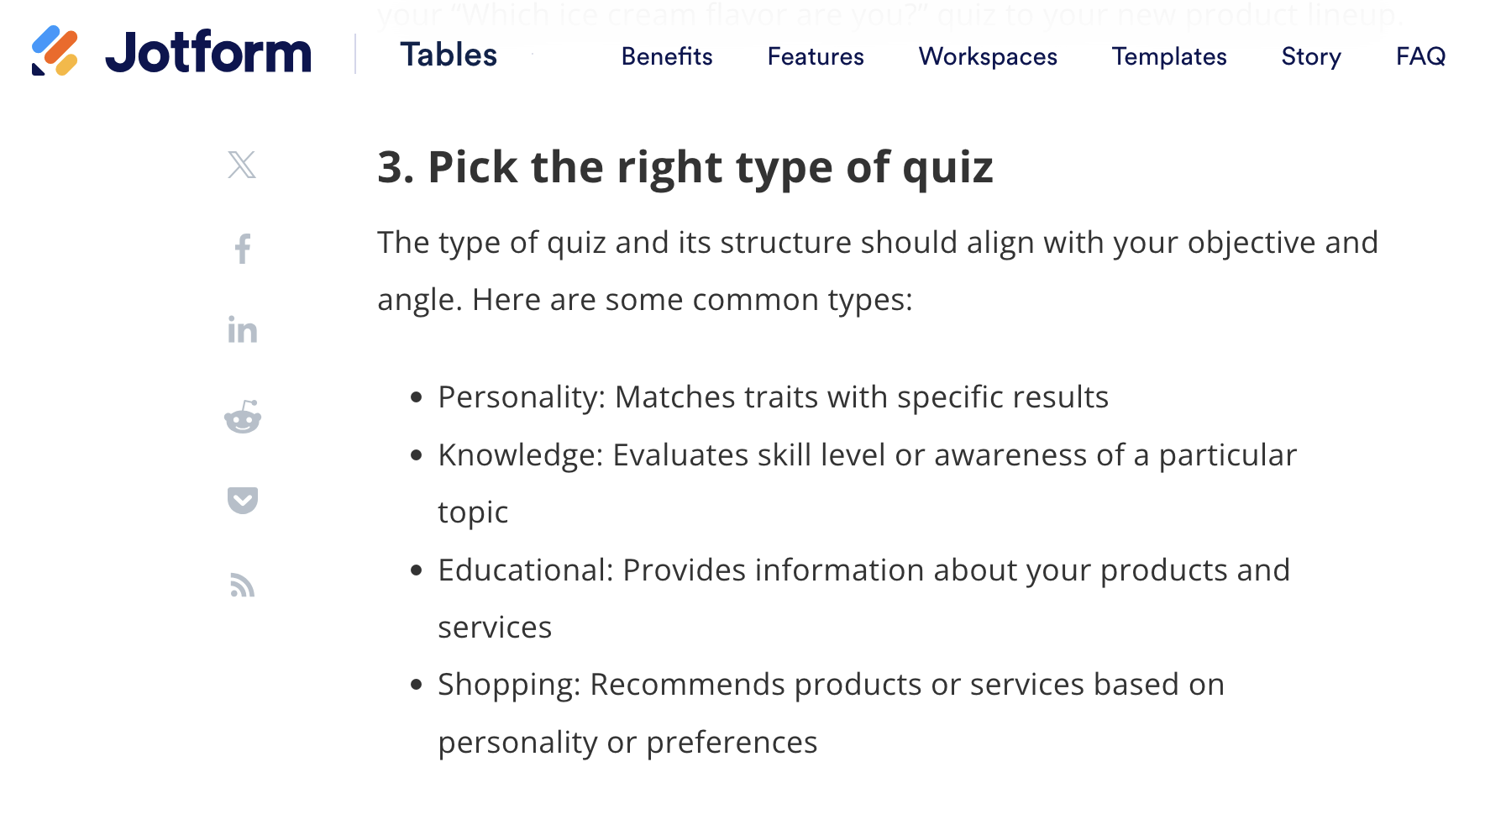Screen dimensions: 1485x825
Task: Open the Benefits nav item
Action: [667, 56]
